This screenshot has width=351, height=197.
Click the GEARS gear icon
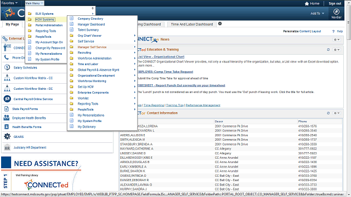pos(7,136)
